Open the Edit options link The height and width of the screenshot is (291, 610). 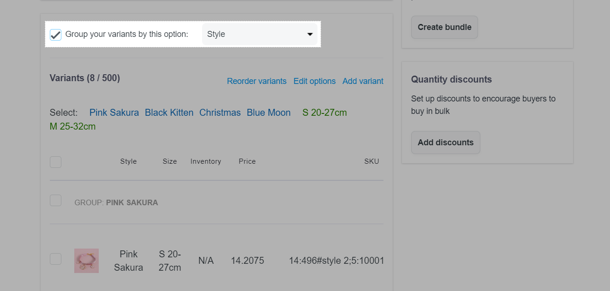click(x=314, y=81)
